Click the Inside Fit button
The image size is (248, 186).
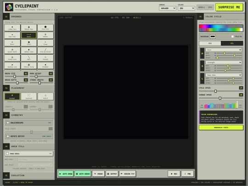pyautogui.click(x=128, y=174)
